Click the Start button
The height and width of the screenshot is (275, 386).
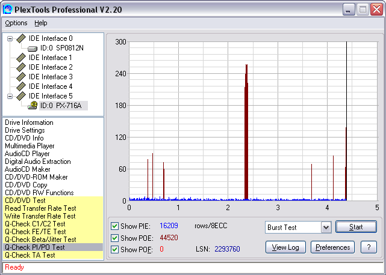(x=356, y=227)
